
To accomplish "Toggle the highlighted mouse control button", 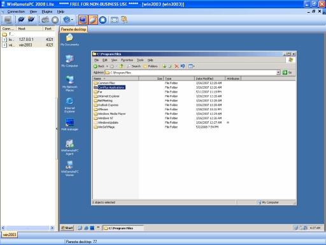I will pyautogui.click(x=93, y=20).
